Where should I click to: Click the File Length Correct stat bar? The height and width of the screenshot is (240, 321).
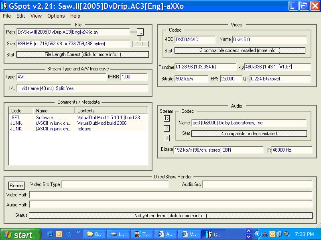tap(83, 54)
